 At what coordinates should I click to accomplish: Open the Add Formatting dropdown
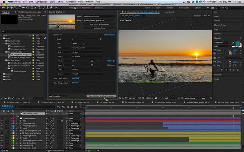(58, 96)
